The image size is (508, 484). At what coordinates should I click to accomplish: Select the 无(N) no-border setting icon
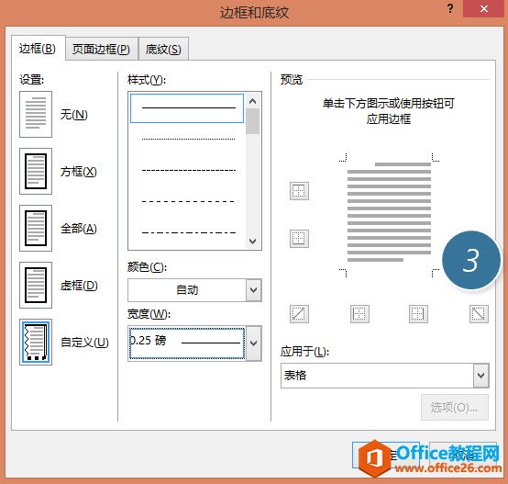(36, 114)
